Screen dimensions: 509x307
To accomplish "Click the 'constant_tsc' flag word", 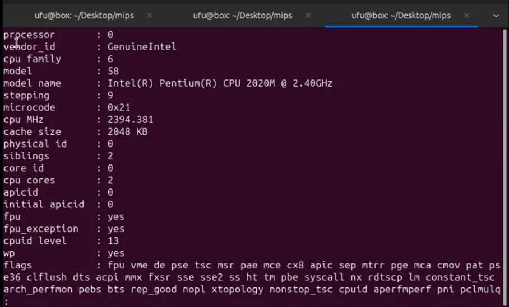I will 460,277.
